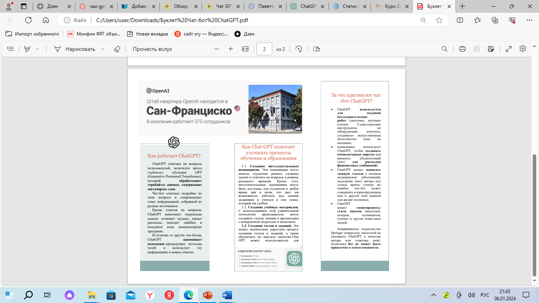Switch the РУС input language
The width and height of the screenshot is (539, 303).
point(485,295)
